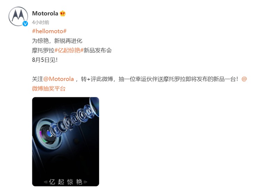254x190 pixels.
Task: Click the blue verified badge on avatar
Action: 25,24
